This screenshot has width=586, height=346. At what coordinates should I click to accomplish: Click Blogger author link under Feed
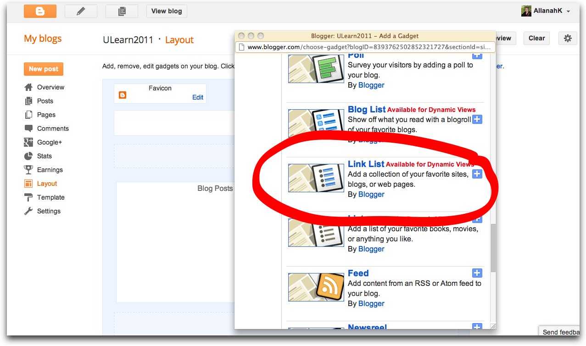click(x=371, y=303)
